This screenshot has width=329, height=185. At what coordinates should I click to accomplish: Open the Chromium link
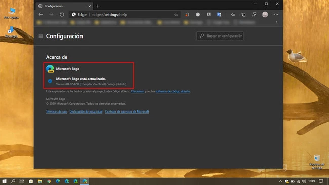click(x=138, y=91)
